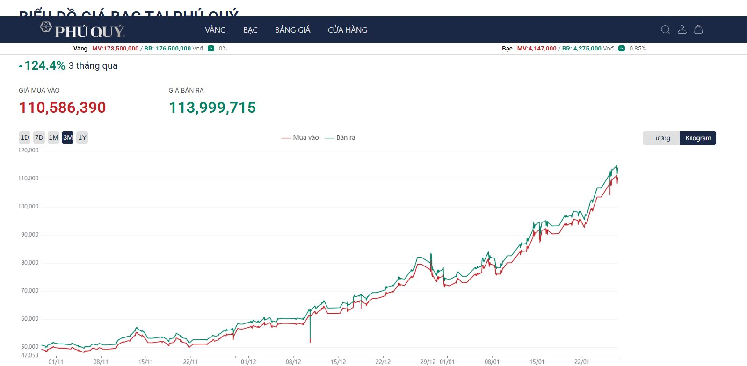Switch unit to Kilogram
Viewport: 747px width, 366px height.
698,138
